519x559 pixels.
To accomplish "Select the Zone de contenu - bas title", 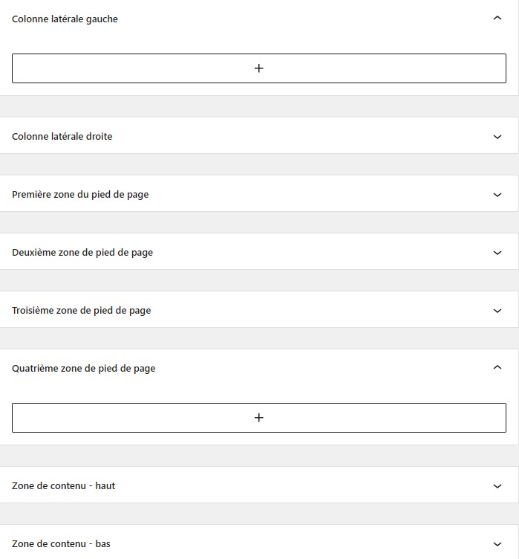I will [61, 544].
